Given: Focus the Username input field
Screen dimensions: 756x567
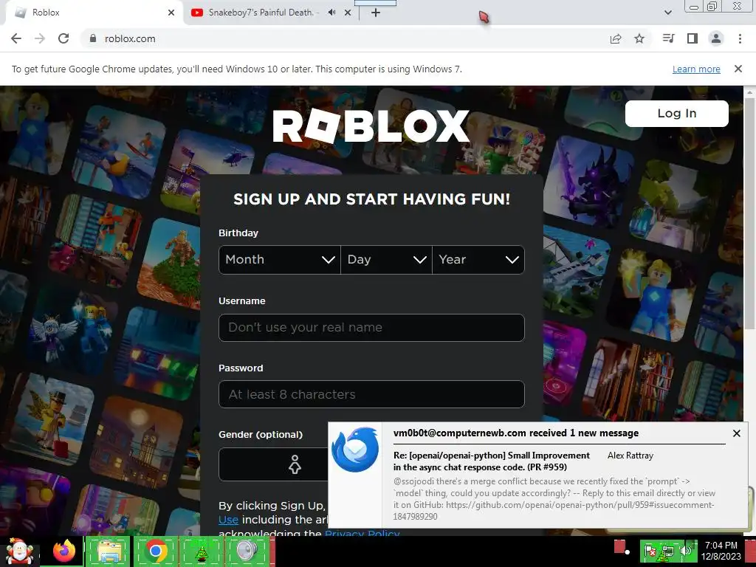Looking at the screenshot, I should point(371,327).
